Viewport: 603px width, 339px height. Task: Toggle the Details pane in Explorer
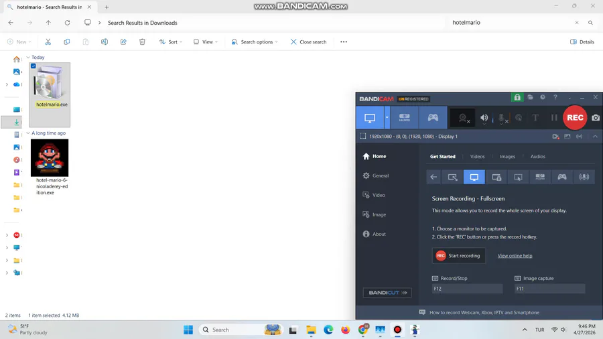point(582,42)
